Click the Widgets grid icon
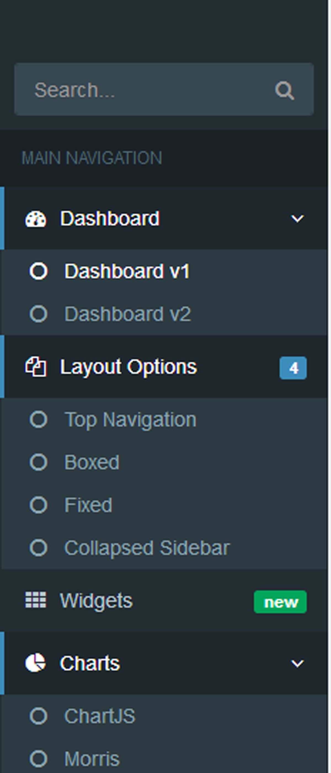Viewport: 331px width, 773px height. coord(36,600)
